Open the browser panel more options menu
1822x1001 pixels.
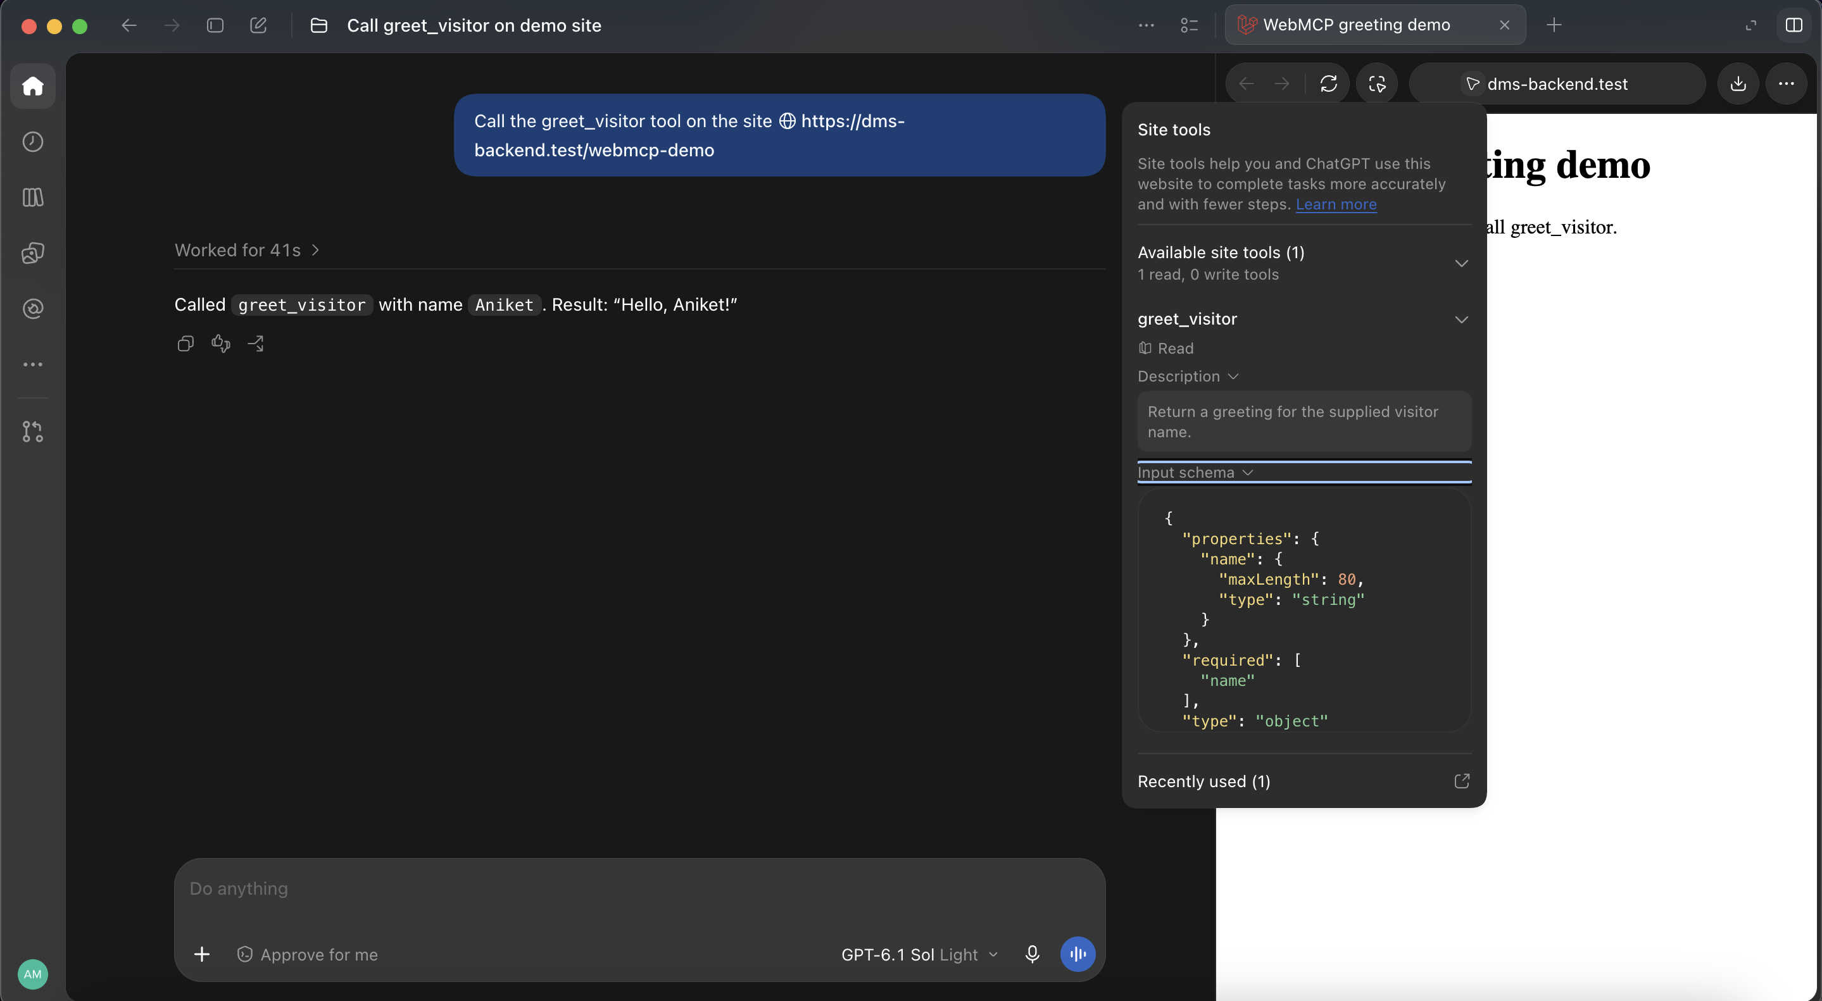pos(1786,84)
